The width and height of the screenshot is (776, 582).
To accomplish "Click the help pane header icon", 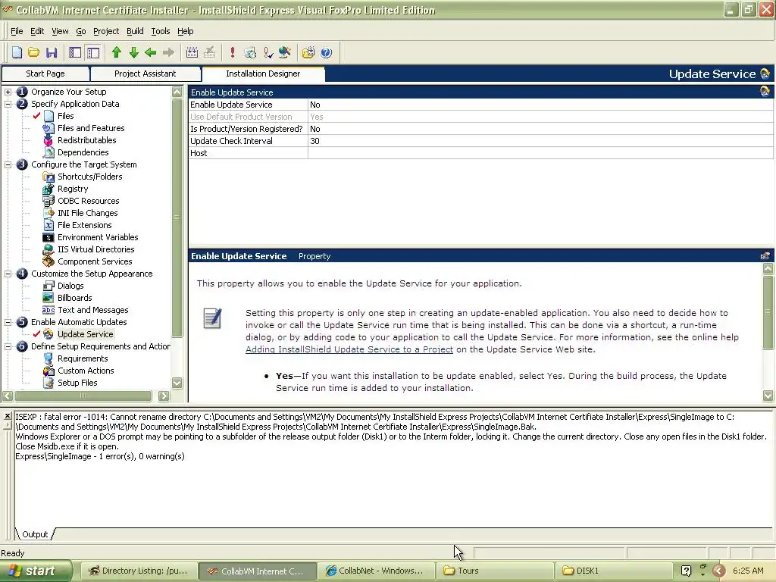I will [x=765, y=256].
